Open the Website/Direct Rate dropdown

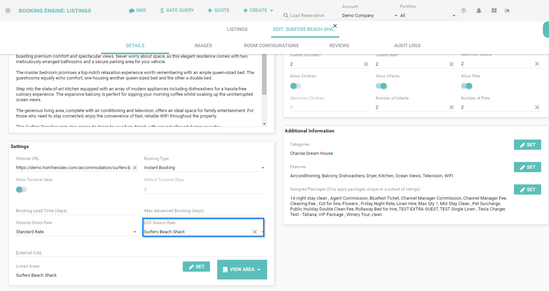pyautogui.click(x=134, y=232)
